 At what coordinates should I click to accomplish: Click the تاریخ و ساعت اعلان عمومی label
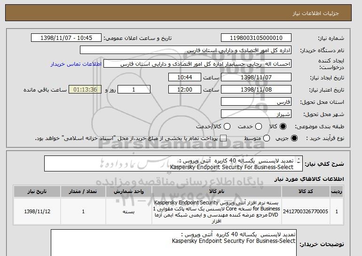(138, 38)
